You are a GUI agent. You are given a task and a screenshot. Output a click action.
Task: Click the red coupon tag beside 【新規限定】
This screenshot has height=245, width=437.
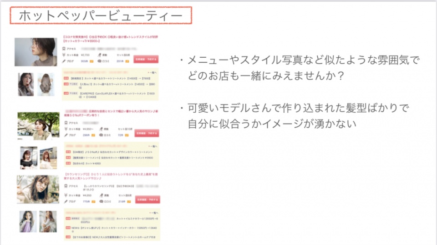tap(66, 79)
